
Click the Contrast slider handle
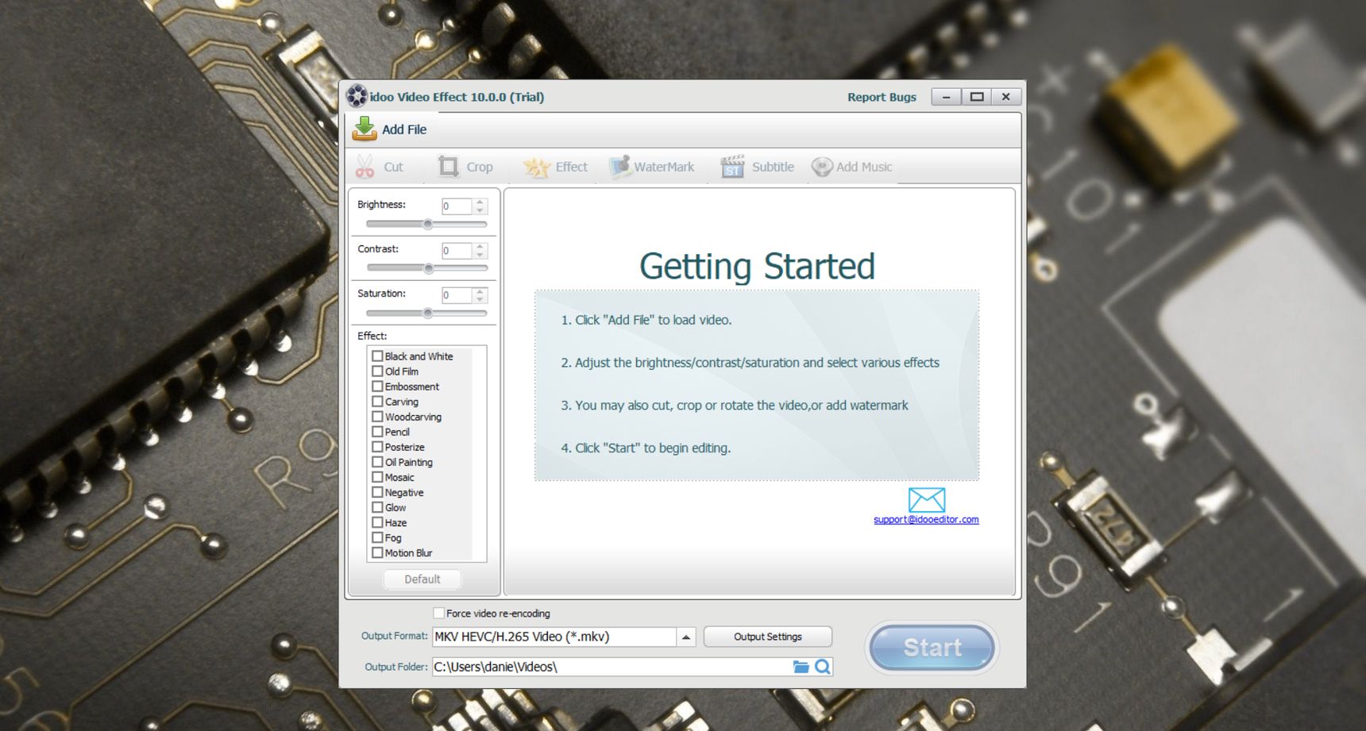coord(428,269)
